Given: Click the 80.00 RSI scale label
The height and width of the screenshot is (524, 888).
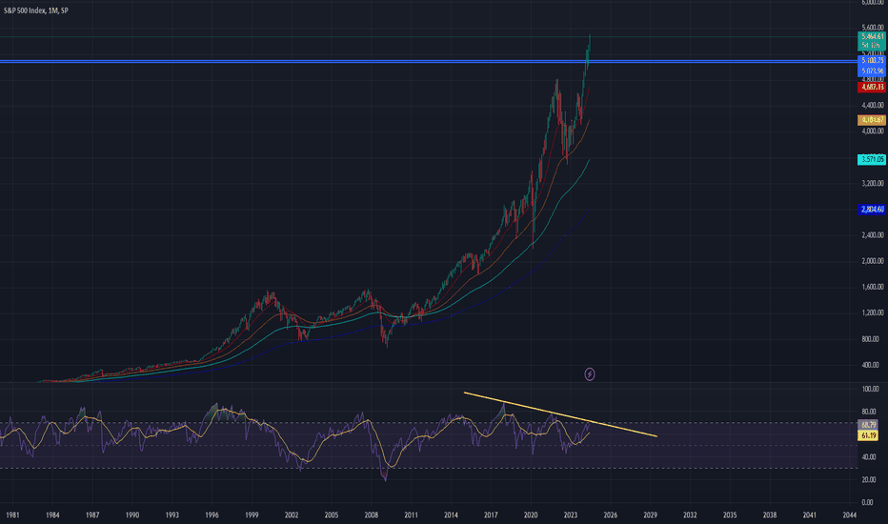Looking at the screenshot, I should 871,412.
